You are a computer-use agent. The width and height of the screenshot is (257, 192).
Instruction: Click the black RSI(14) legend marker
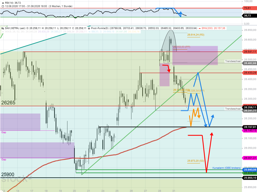click(3, 3)
